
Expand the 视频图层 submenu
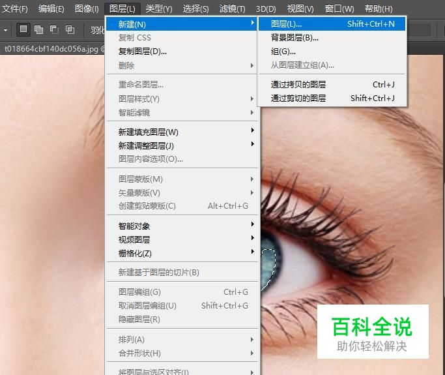pos(182,239)
